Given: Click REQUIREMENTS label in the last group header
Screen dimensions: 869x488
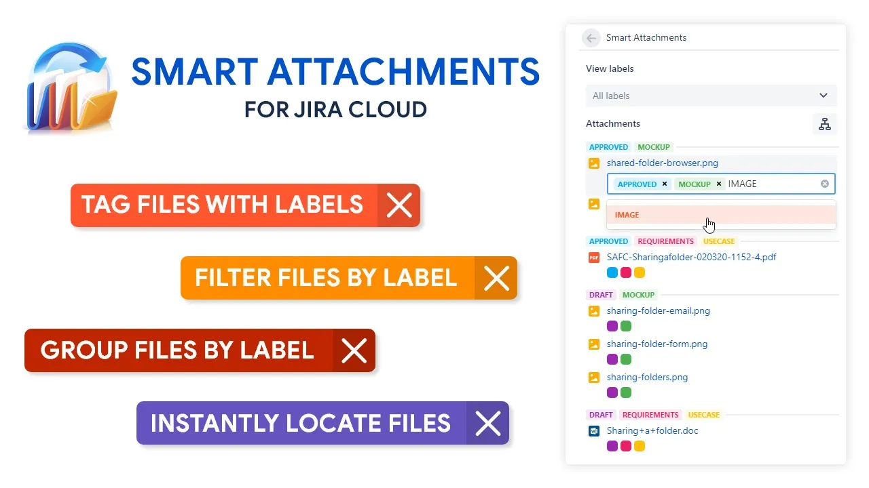Looking at the screenshot, I should click(651, 415).
